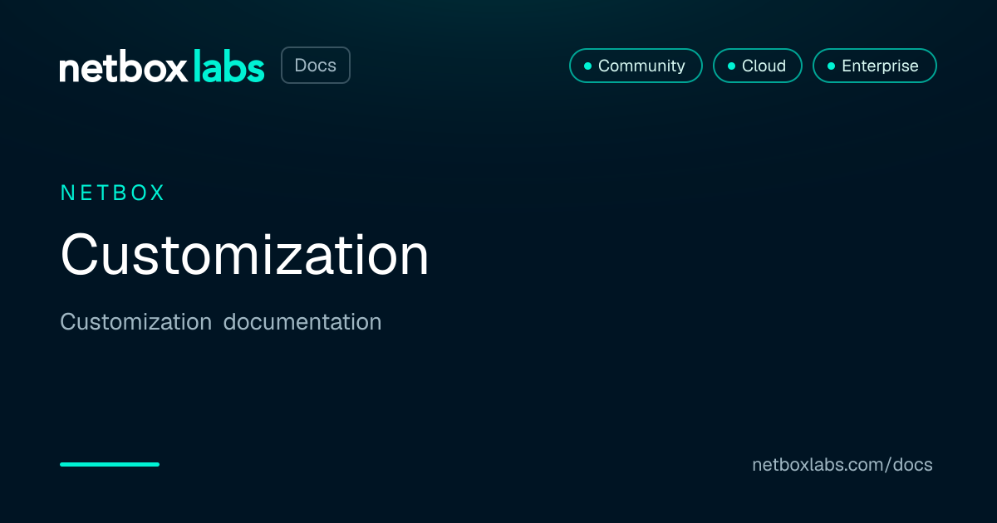
Task: Select the Enterprise pill
Action: click(x=875, y=66)
